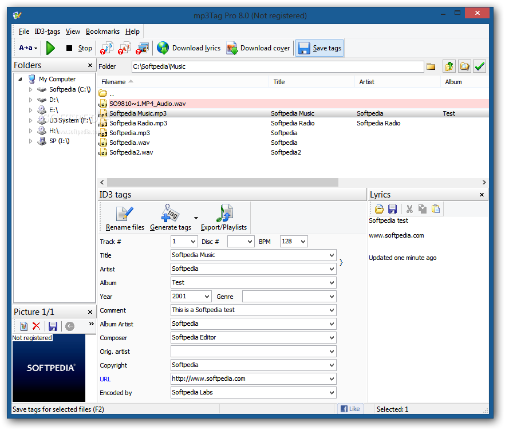505x430 pixels.
Task: Expand the D:\ drive node
Action: click(x=30, y=100)
